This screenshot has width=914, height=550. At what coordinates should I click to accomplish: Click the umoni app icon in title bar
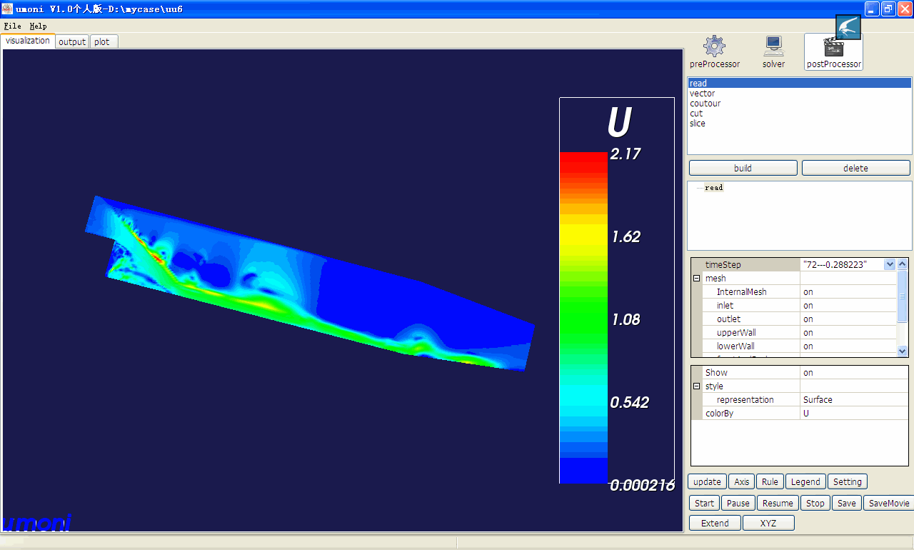coord(7,9)
